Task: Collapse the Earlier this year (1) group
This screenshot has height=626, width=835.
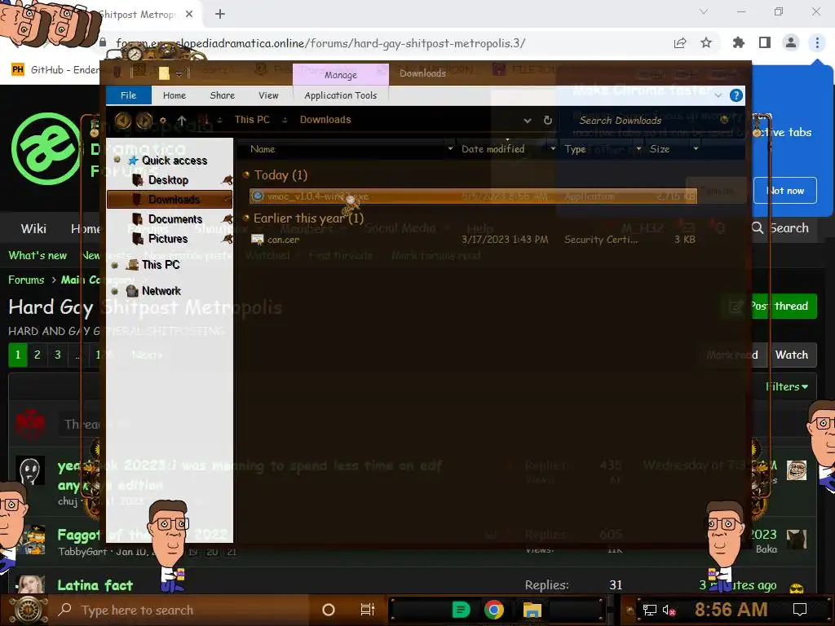Action: pyautogui.click(x=246, y=218)
